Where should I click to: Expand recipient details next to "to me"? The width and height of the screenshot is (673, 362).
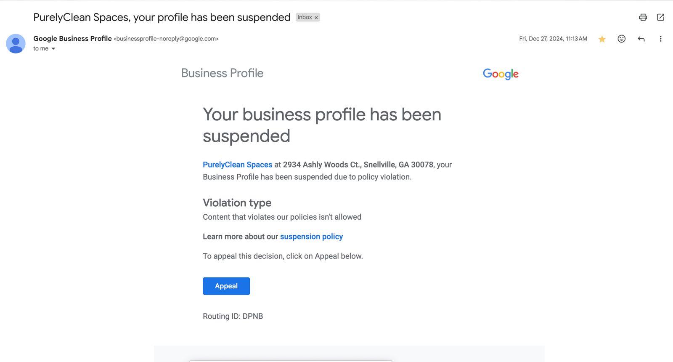(x=53, y=49)
